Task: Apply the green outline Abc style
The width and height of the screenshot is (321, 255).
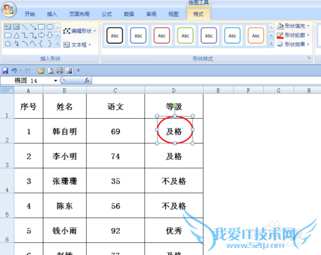Action: click(186, 35)
